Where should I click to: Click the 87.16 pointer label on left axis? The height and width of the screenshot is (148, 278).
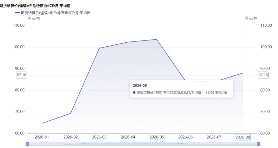point(21,75)
